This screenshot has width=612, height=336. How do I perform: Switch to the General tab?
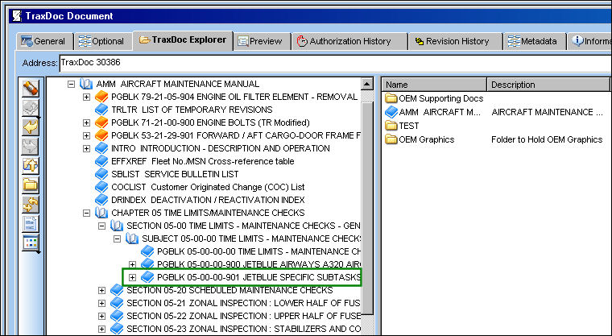click(x=44, y=41)
